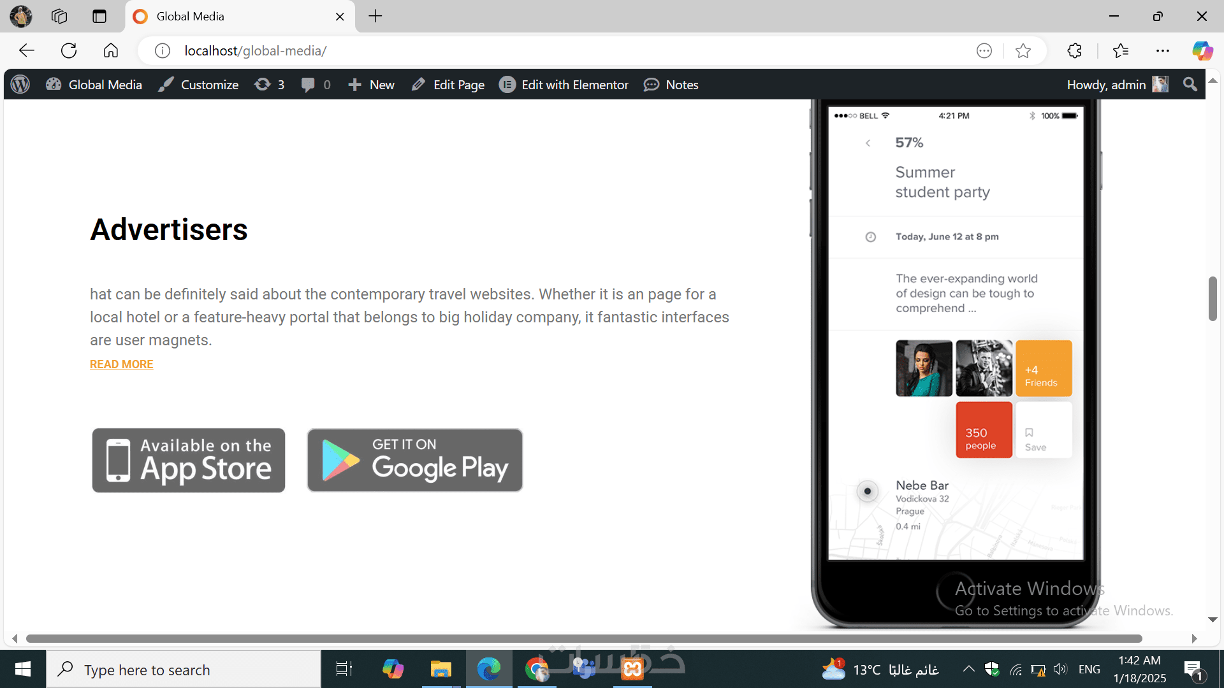This screenshot has height=688, width=1224.
Task: Click the Available on the App Store badge
Action: pos(189,460)
